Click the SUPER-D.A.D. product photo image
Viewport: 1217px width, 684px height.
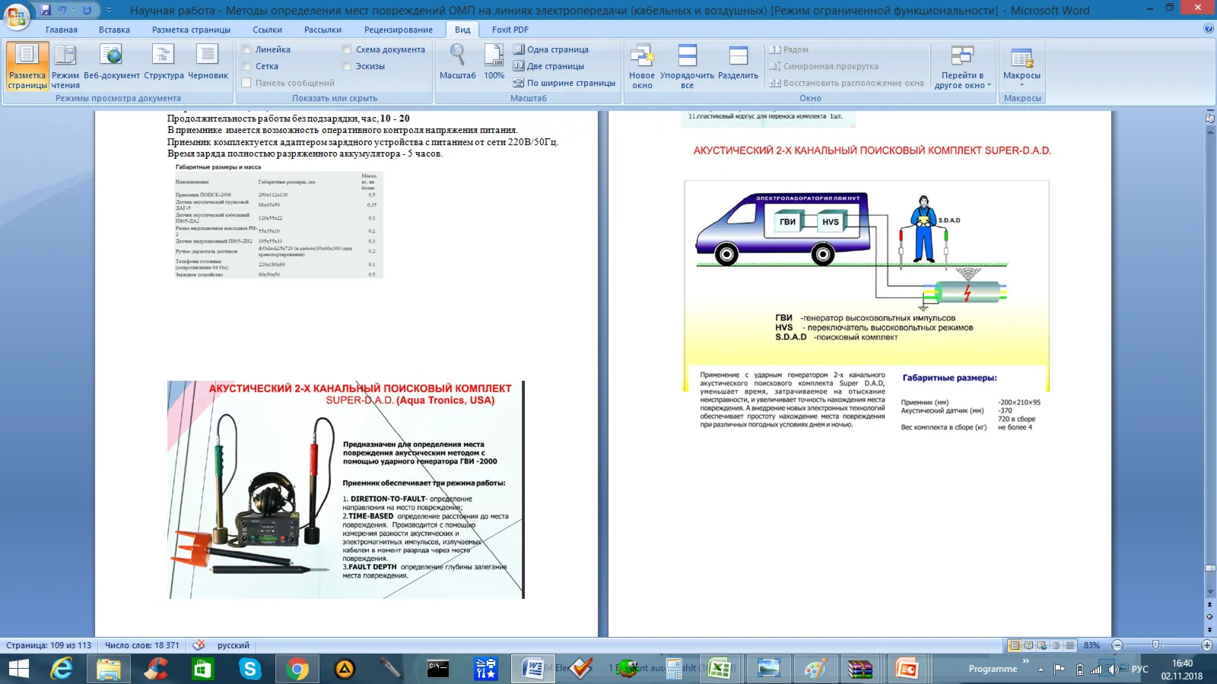pyautogui.click(x=346, y=489)
